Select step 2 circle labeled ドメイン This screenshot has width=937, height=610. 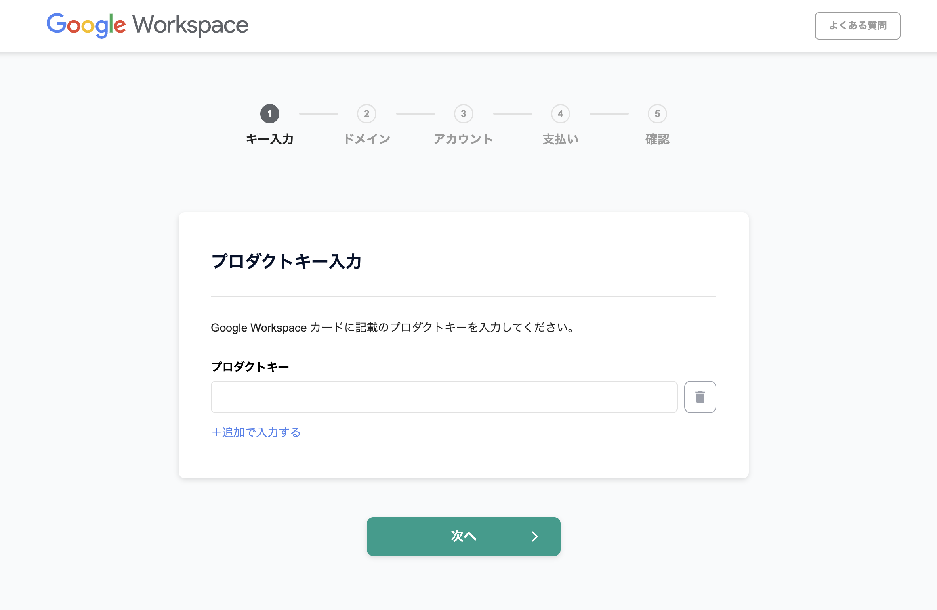[x=367, y=114]
